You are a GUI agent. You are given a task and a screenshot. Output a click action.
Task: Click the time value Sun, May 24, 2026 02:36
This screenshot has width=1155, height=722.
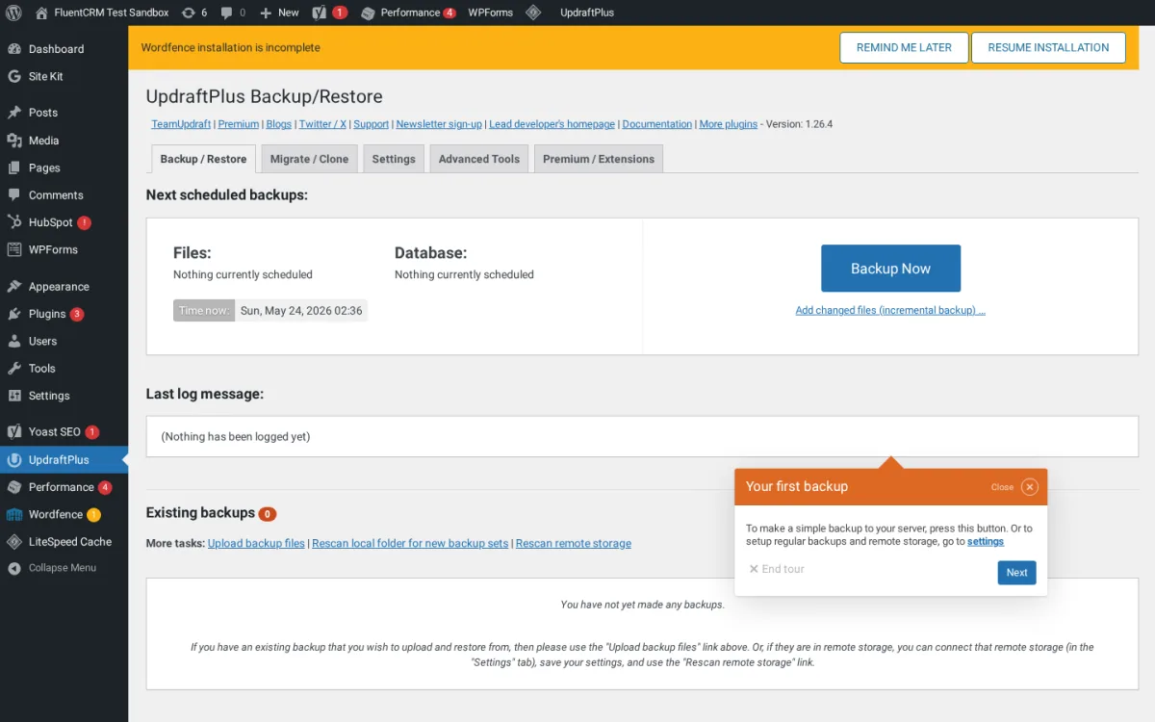[x=301, y=311]
